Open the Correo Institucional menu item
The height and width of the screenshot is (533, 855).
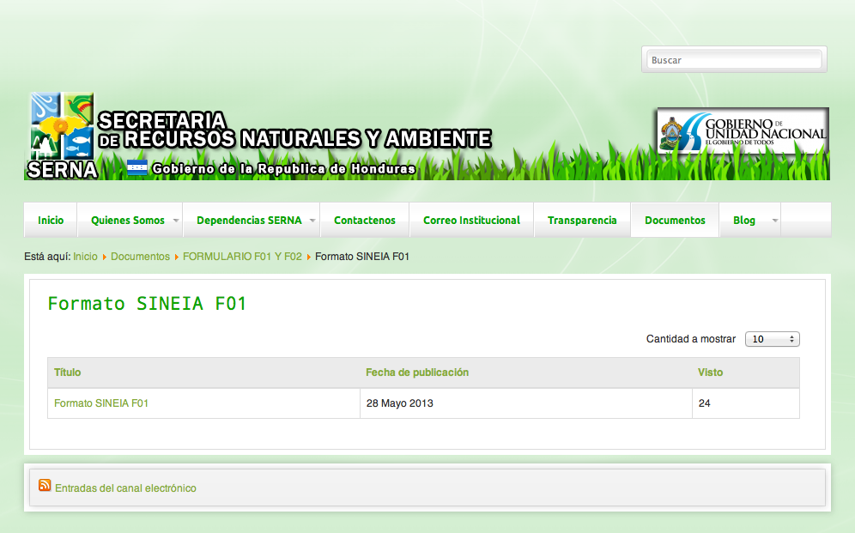[471, 221]
